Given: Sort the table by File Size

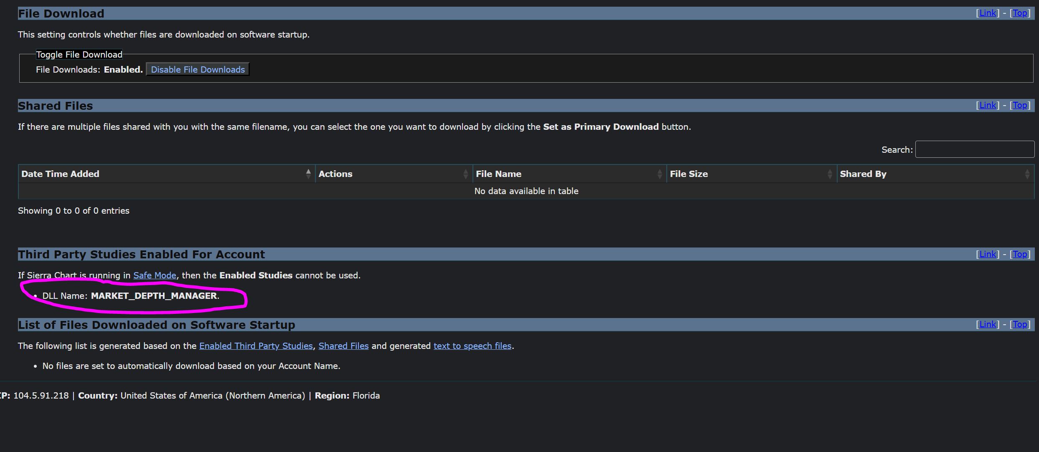Looking at the screenshot, I should 830,174.
